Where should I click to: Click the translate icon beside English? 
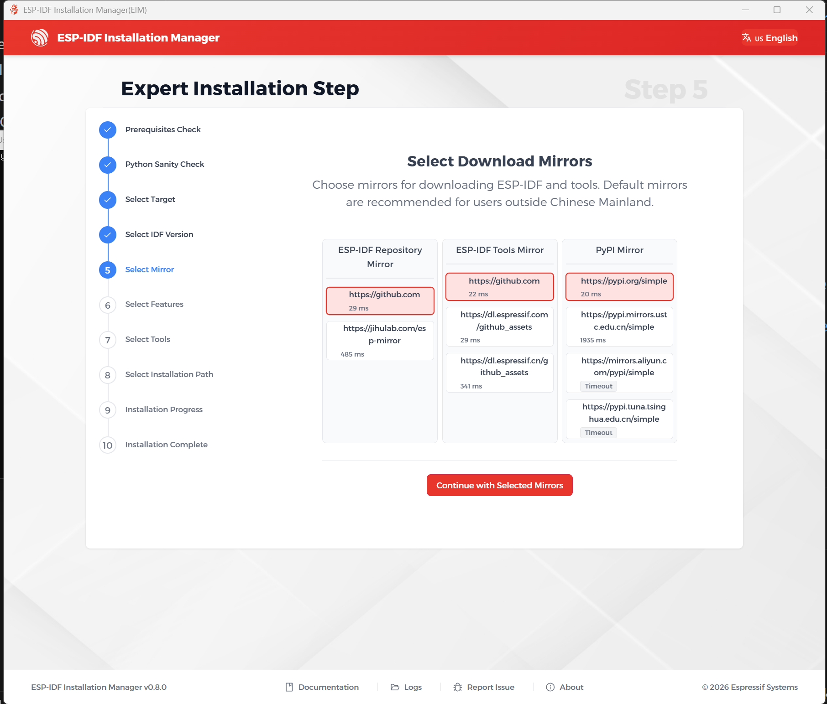click(747, 38)
